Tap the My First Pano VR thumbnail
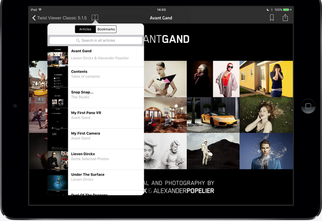The width and height of the screenshot is (322, 221). [x=58, y=118]
